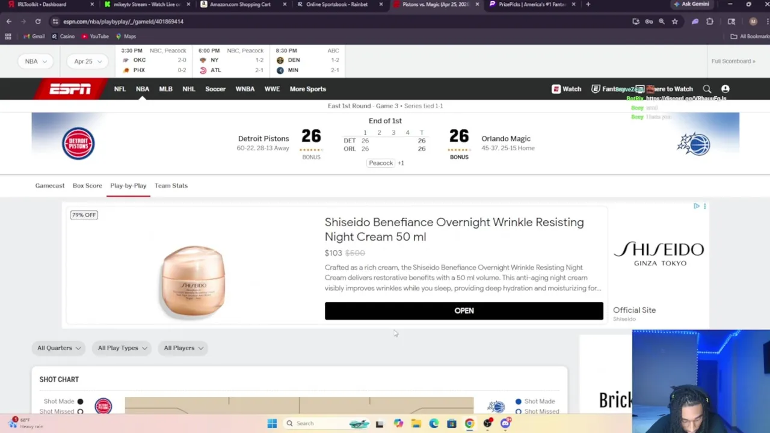
Task: Open the WWE menu item
Action: (x=272, y=89)
